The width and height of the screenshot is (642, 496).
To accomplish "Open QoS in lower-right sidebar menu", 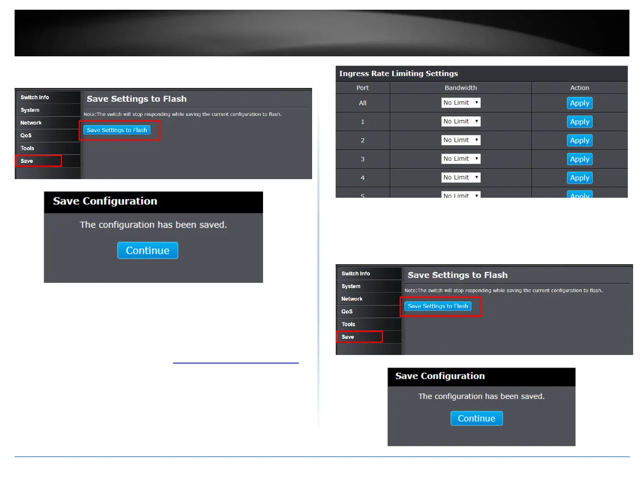I will pyautogui.click(x=369, y=312).
